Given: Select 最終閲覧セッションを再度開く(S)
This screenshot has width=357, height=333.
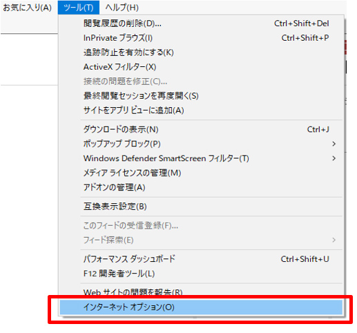Looking at the screenshot, I should click(x=201, y=96).
